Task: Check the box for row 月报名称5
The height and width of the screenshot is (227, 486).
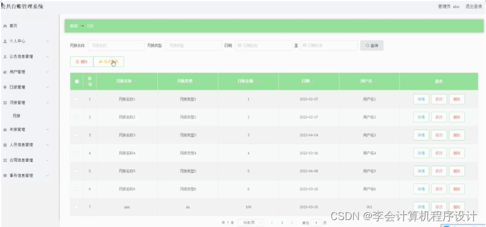Action: (76, 171)
